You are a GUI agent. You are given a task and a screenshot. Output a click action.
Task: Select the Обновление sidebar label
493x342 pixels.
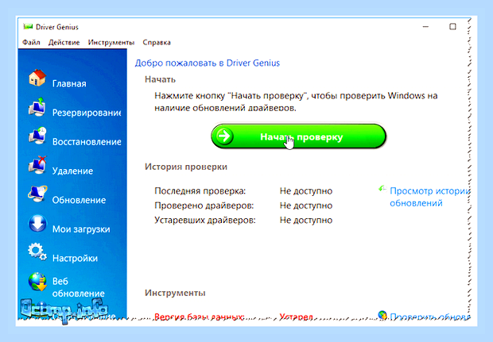[79, 200]
